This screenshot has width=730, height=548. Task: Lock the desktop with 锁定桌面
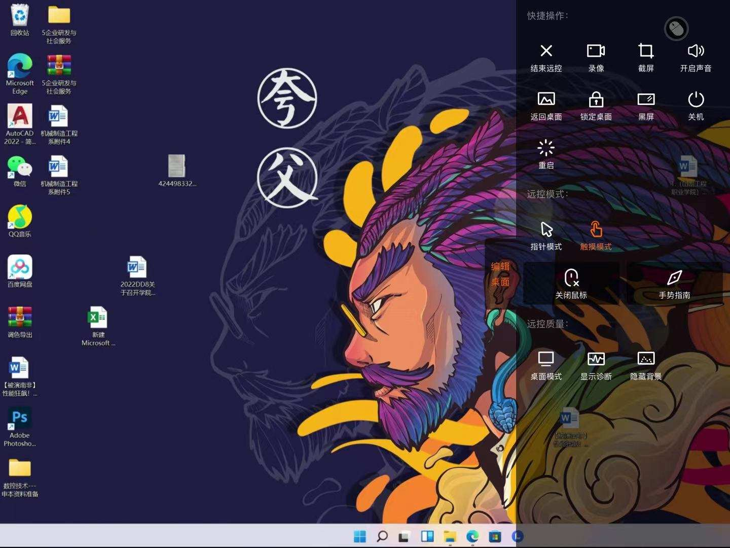(x=596, y=106)
